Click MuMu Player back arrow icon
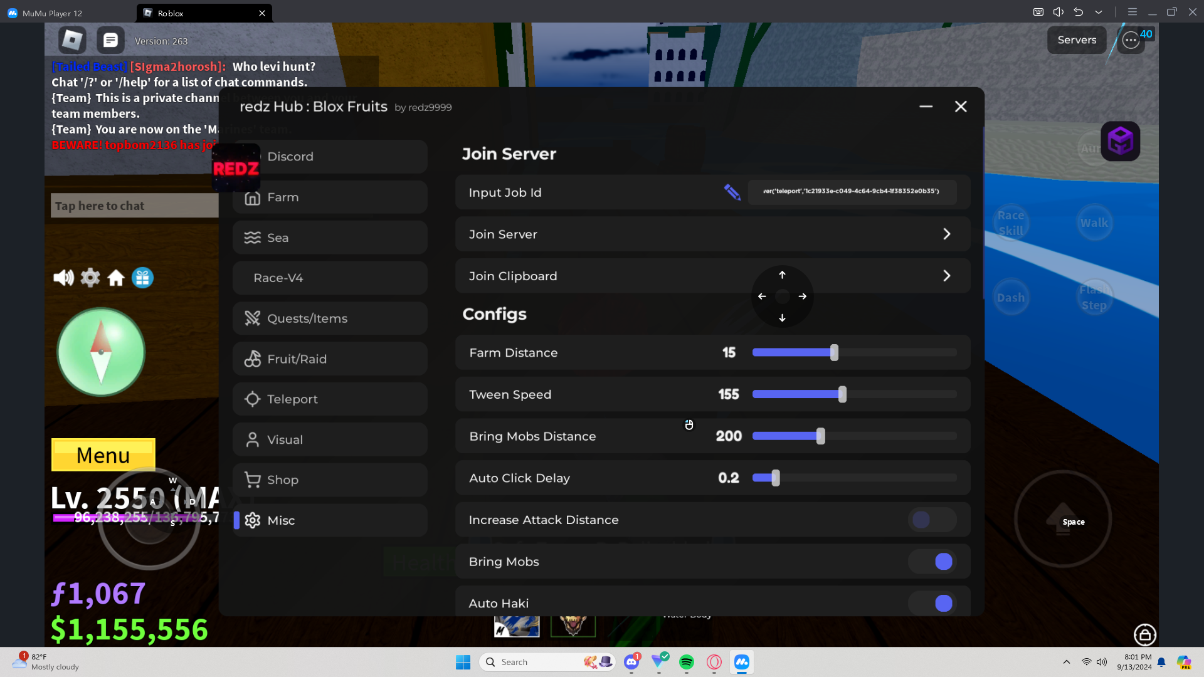This screenshot has height=677, width=1204. pyautogui.click(x=1079, y=12)
